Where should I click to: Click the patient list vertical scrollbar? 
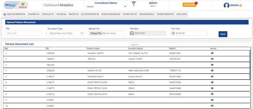[250, 65]
